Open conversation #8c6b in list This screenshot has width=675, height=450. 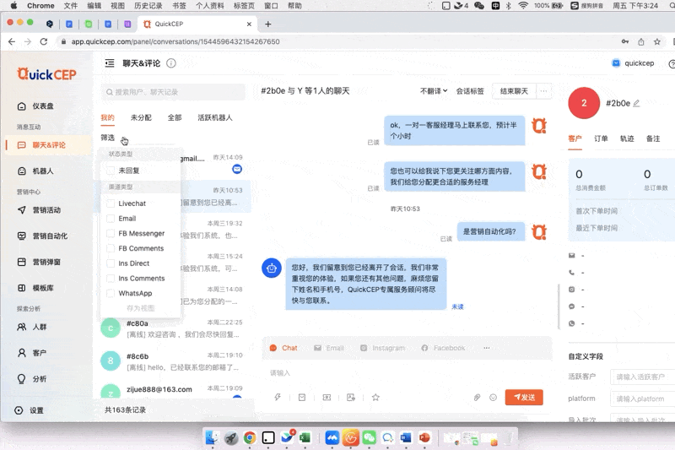click(172, 361)
